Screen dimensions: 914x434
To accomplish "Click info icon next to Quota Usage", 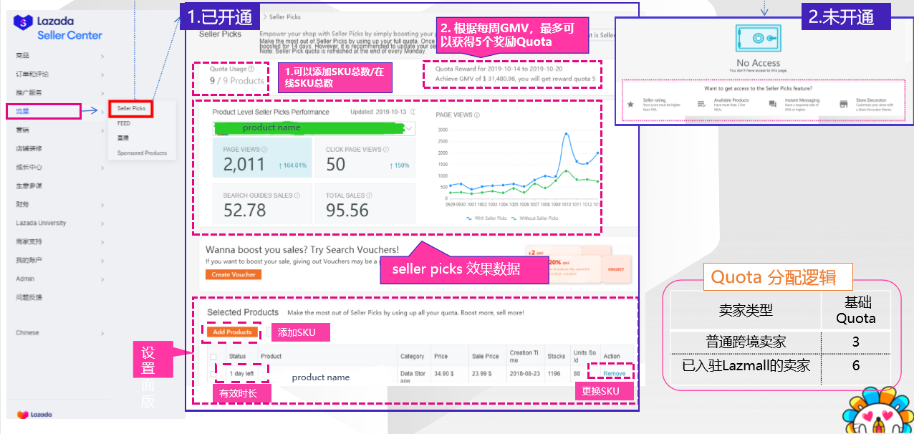I will tap(251, 69).
